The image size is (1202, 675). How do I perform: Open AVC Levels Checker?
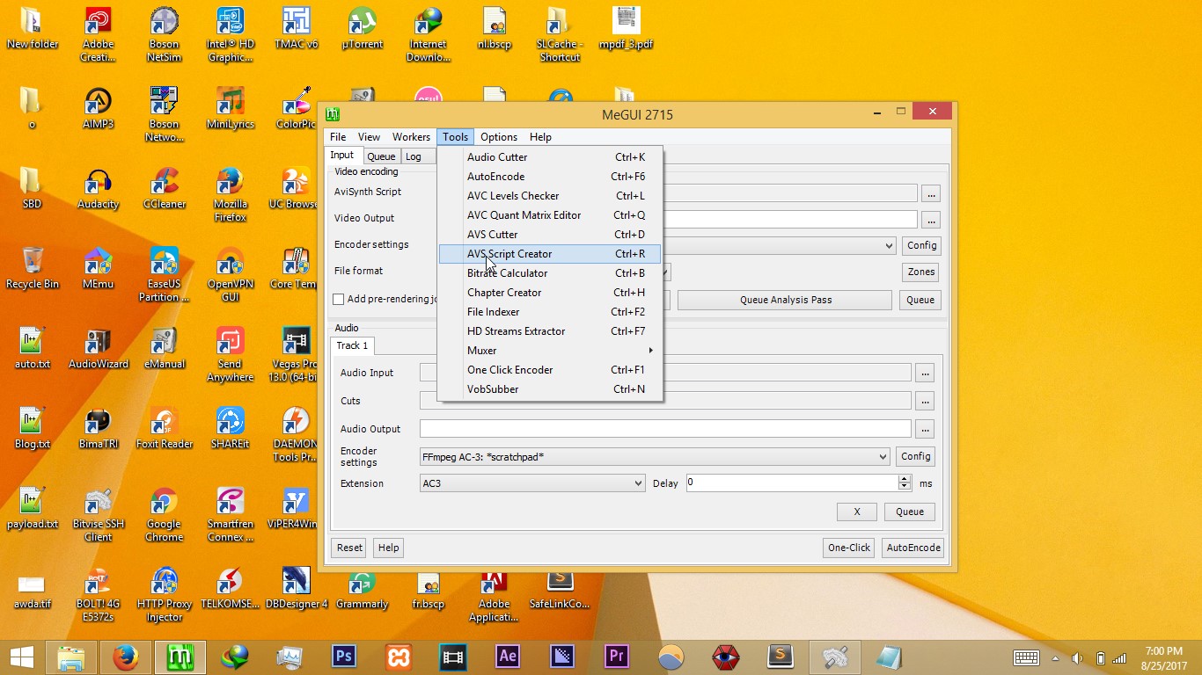pyautogui.click(x=550, y=196)
